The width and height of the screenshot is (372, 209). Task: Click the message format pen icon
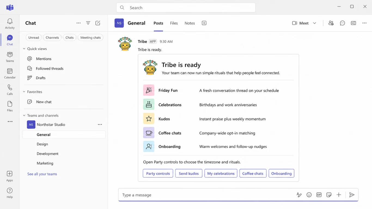(299, 195)
